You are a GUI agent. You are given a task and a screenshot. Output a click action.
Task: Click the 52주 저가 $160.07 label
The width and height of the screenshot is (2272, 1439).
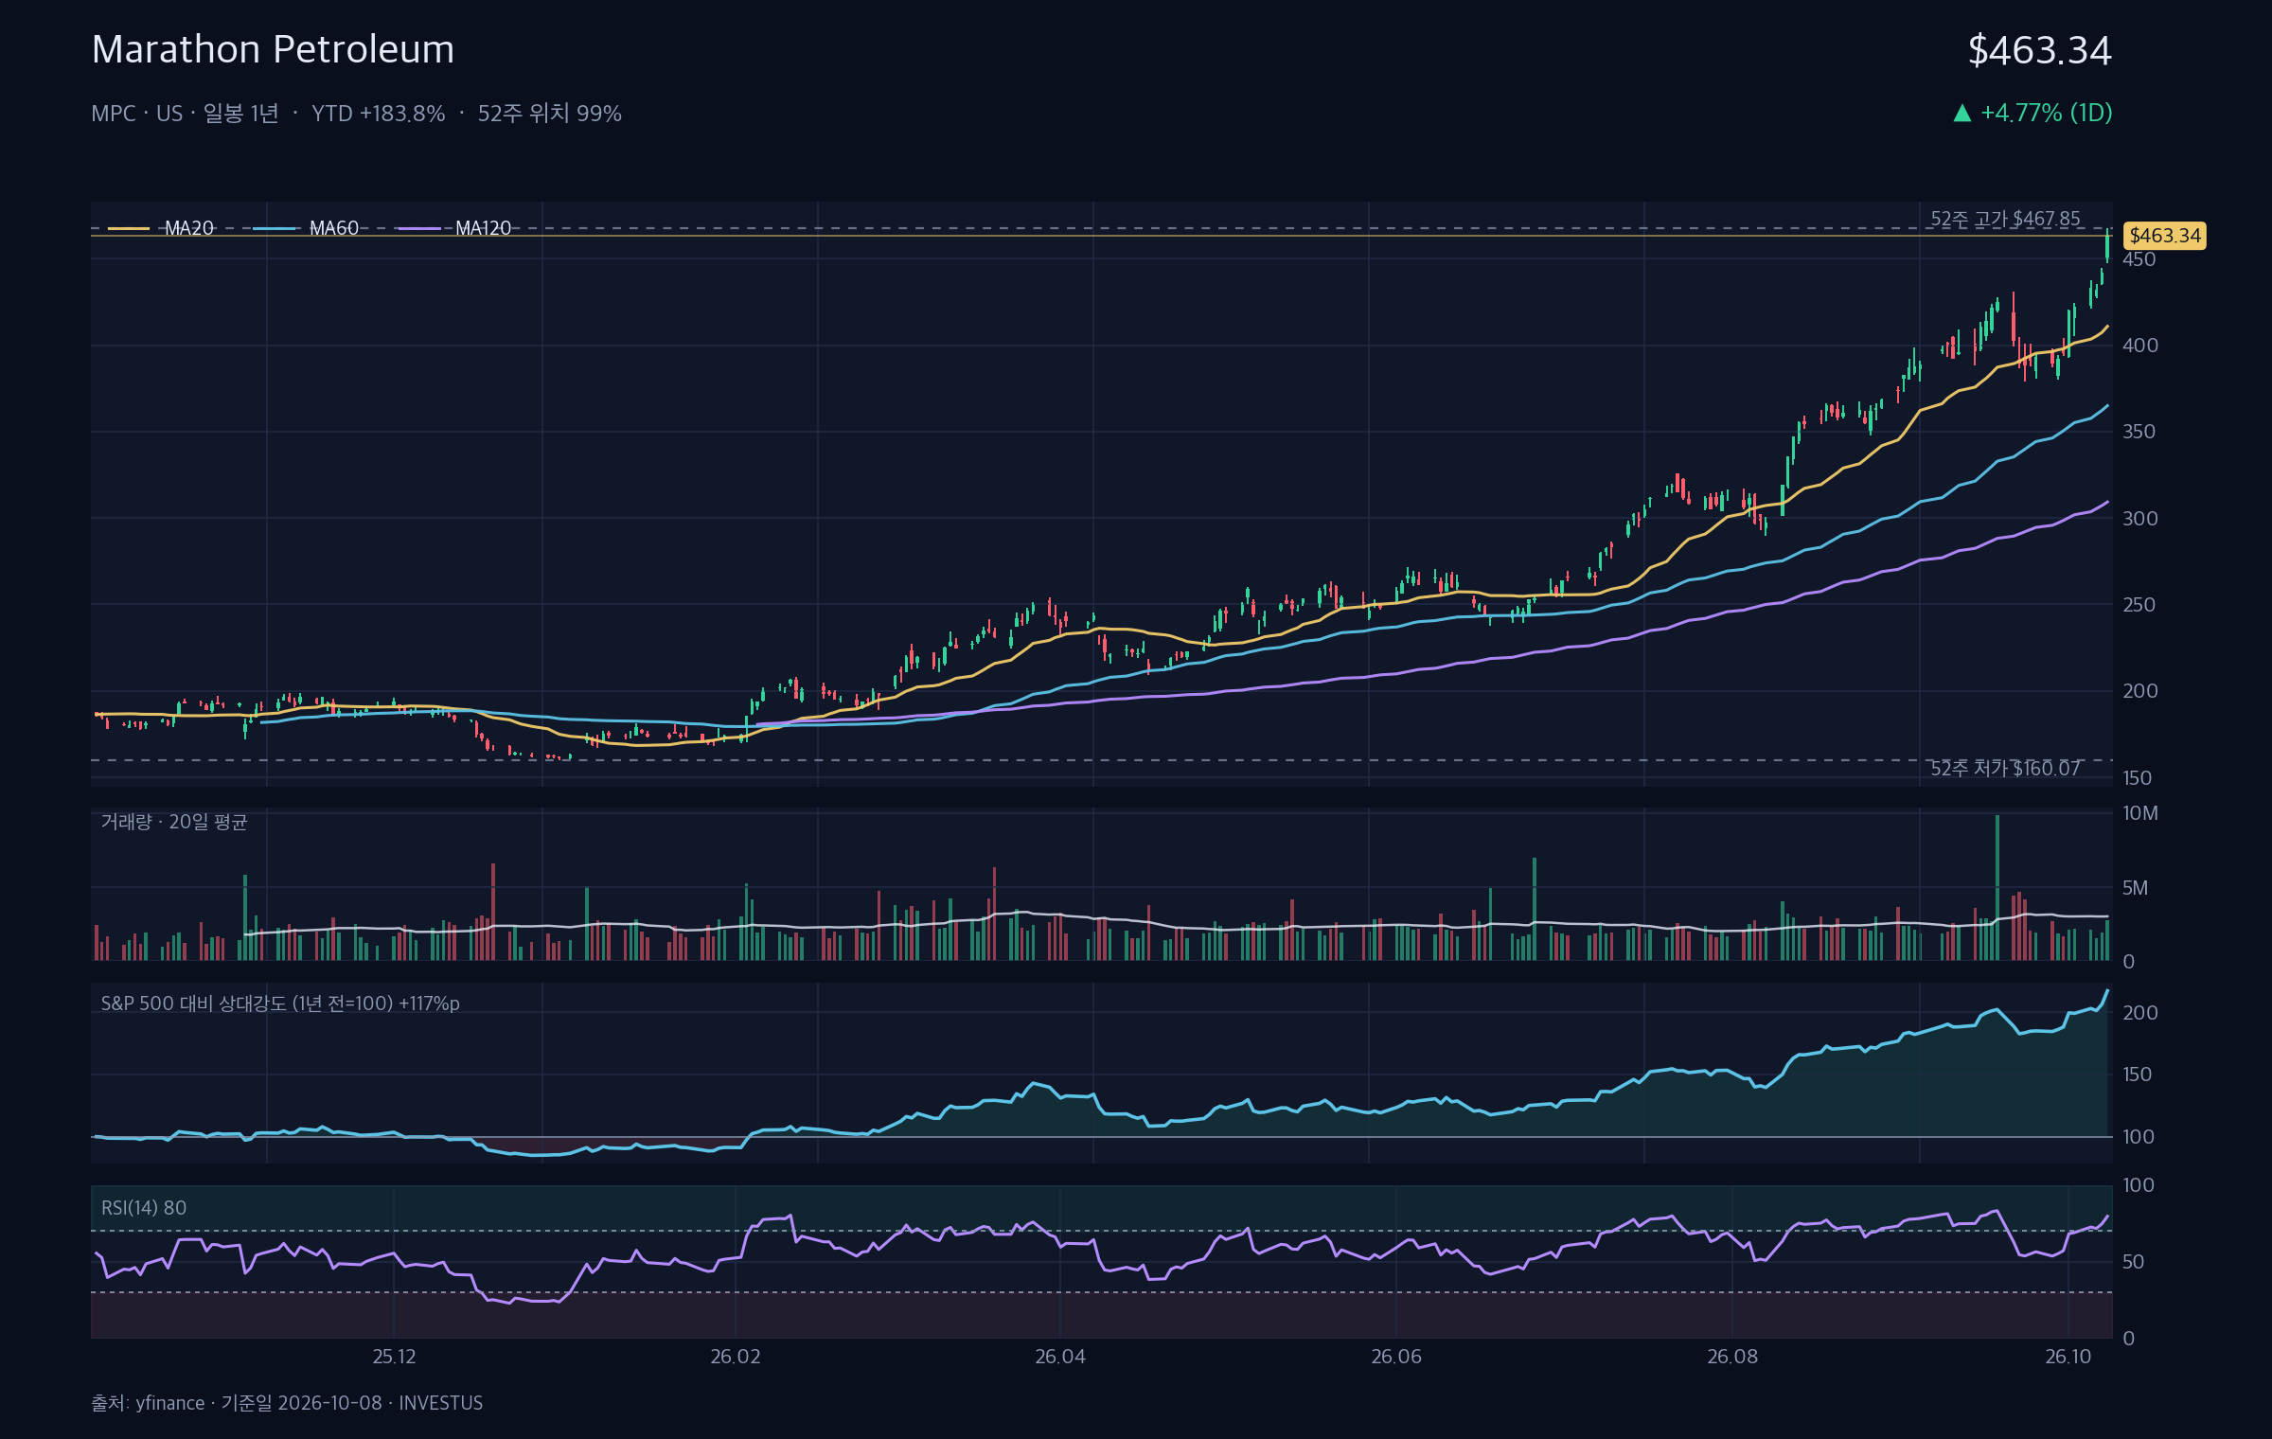2005,768
